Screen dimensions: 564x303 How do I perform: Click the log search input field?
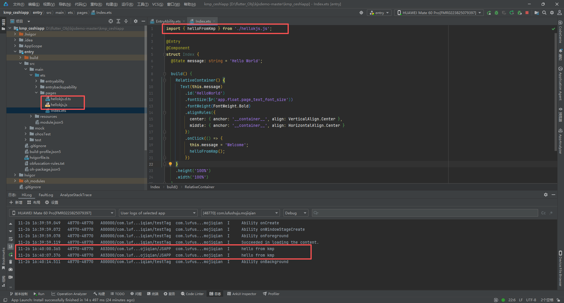click(425, 213)
